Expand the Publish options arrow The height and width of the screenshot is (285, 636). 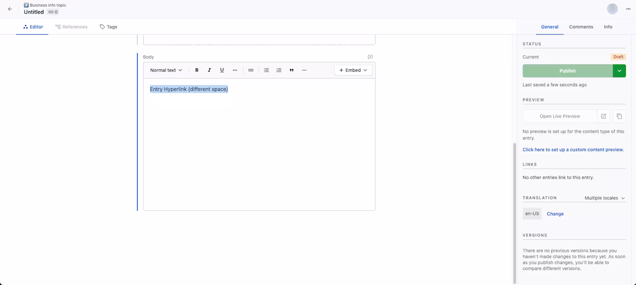point(619,71)
